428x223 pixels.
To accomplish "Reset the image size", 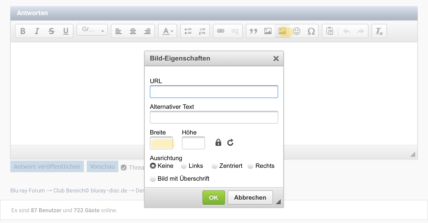I will [230, 142].
